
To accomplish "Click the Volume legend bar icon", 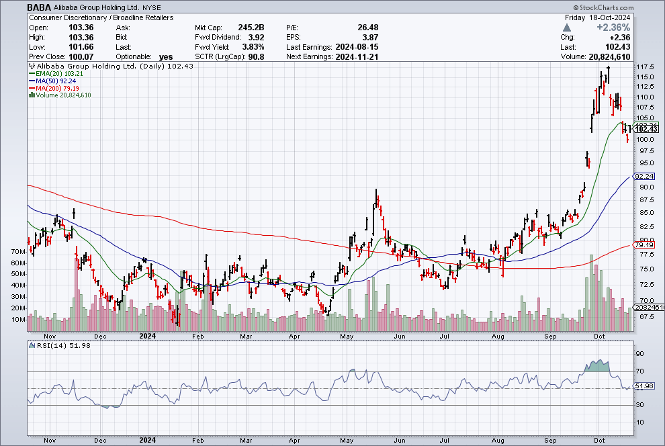I will click(x=30, y=95).
